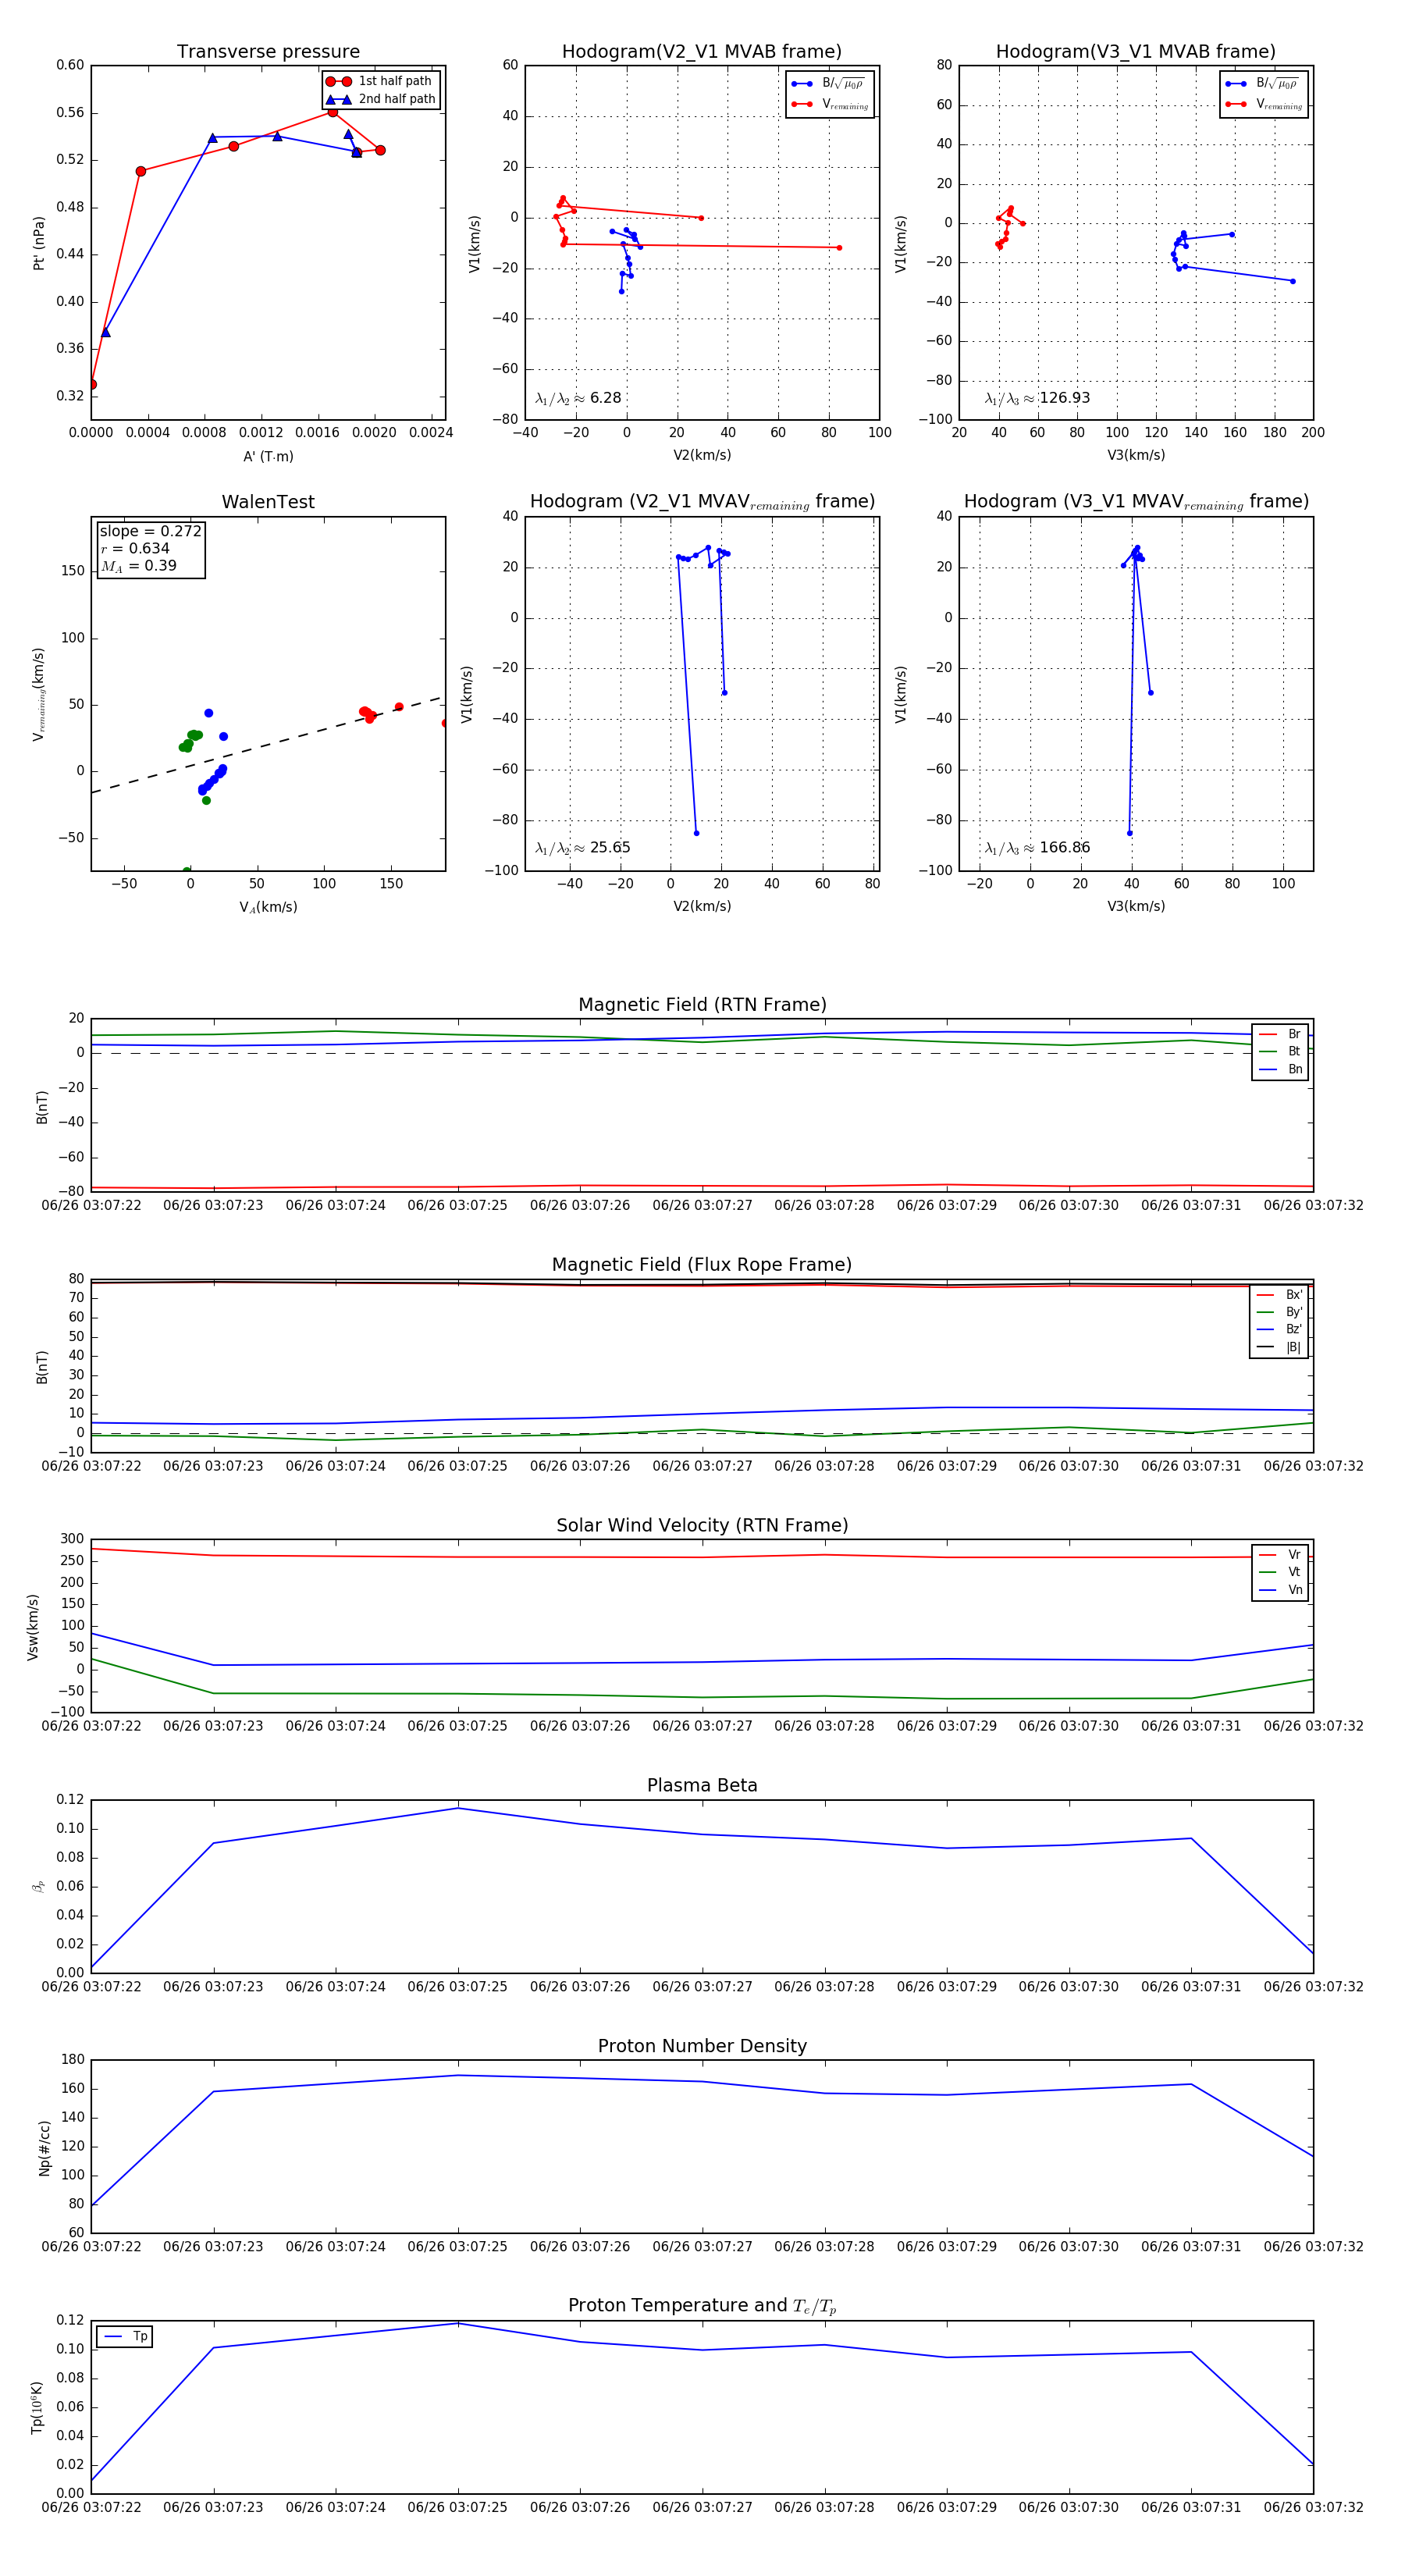
Task: Click the A' (T·m) x-axis label
Action: [268, 456]
